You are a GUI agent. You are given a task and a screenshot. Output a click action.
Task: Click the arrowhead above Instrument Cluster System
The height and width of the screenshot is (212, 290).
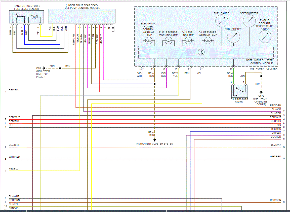(155, 140)
